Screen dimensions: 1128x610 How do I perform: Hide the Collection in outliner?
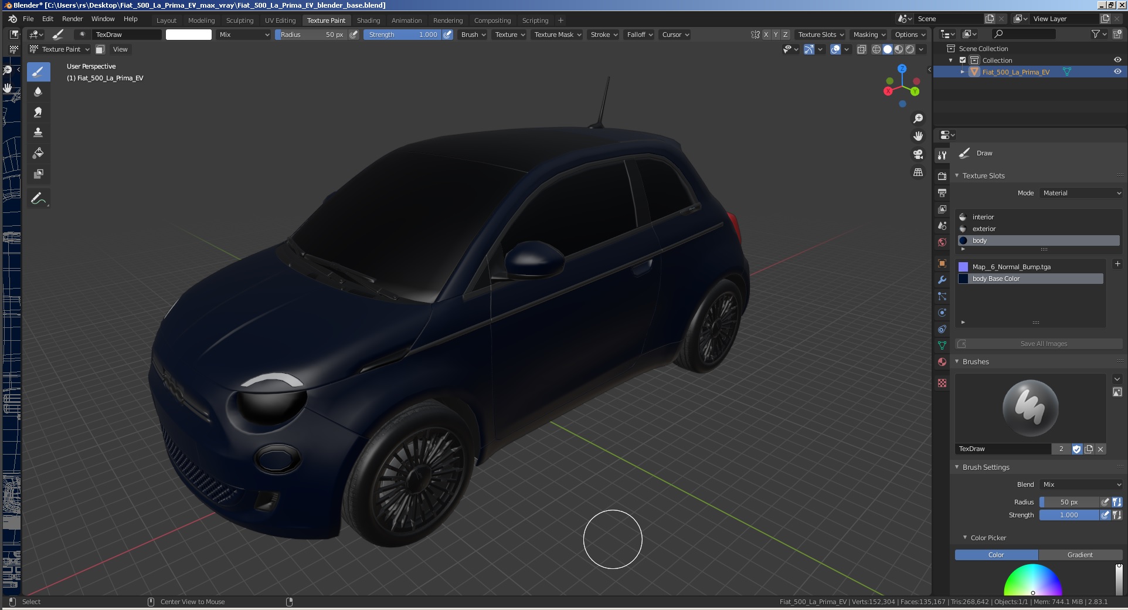coord(1117,60)
